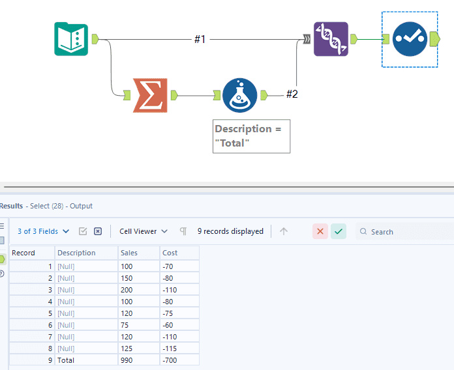
Task: Click the red X cancel button in results
Action: point(320,231)
